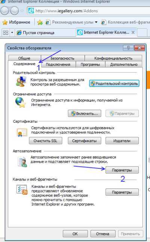Screen dimensions: 150x242
Task: Open the recent pages dropdown near navigation buttons
Action: 22,11
